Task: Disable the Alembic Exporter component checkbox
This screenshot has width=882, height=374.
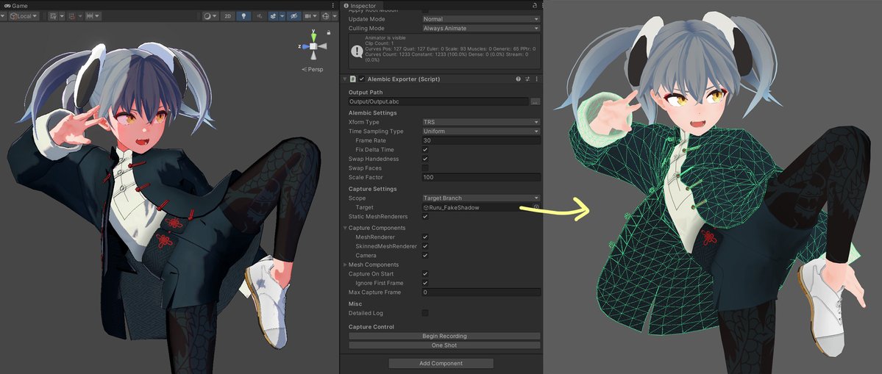Action: pyautogui.click(x=362, y=79)
